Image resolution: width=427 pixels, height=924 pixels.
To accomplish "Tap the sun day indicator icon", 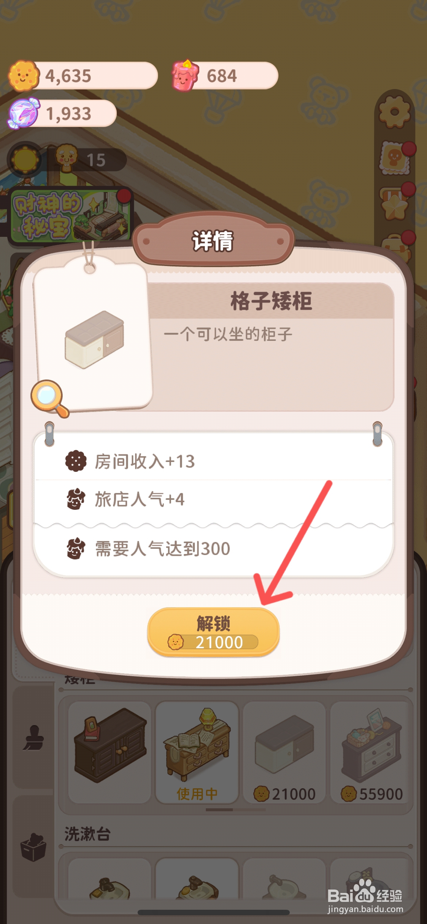I will [x=25, y=160].
